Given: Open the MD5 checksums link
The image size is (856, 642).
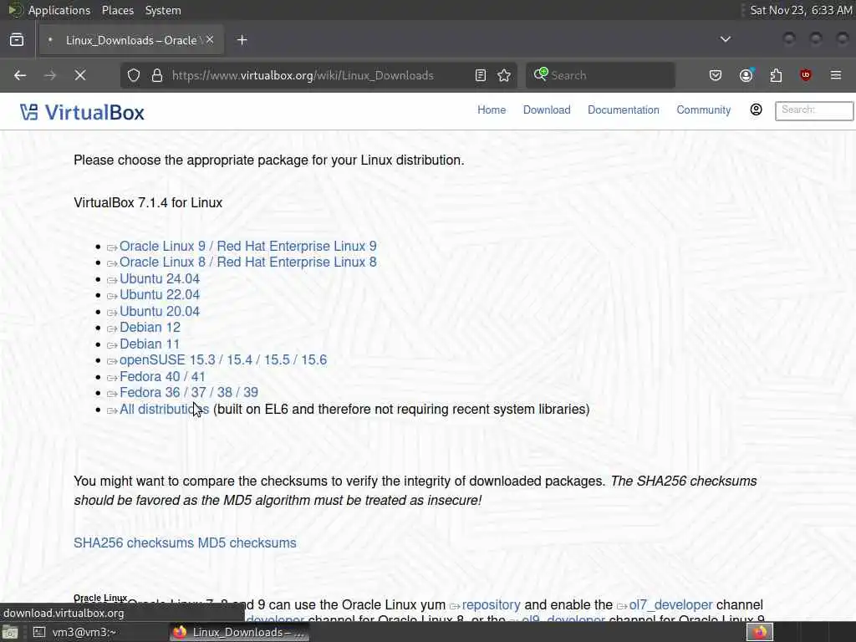Looking at the screenshot, I should (x=247, y=543).
